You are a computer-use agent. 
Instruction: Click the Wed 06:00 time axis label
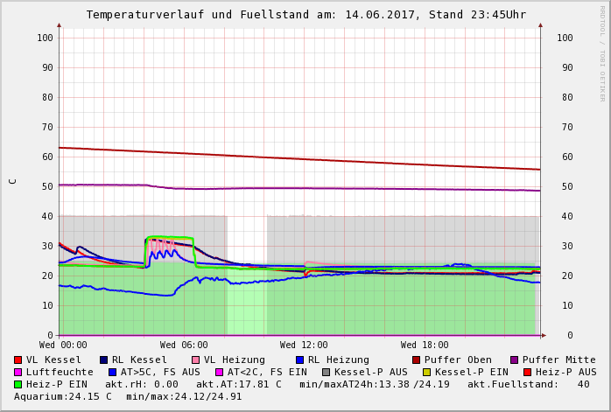(184, 346)
